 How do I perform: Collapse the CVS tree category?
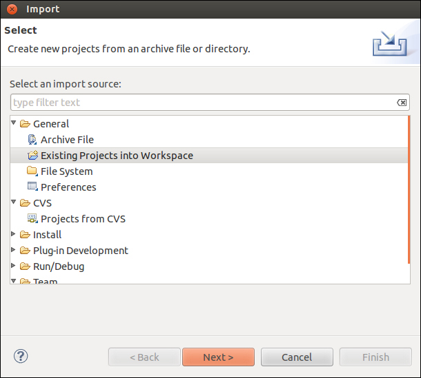coord(14,202)
